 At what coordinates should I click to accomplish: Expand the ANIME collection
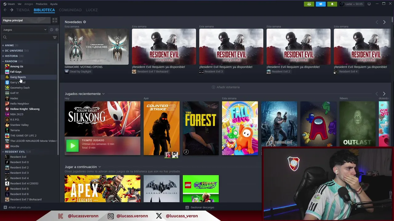click(10, 45)
